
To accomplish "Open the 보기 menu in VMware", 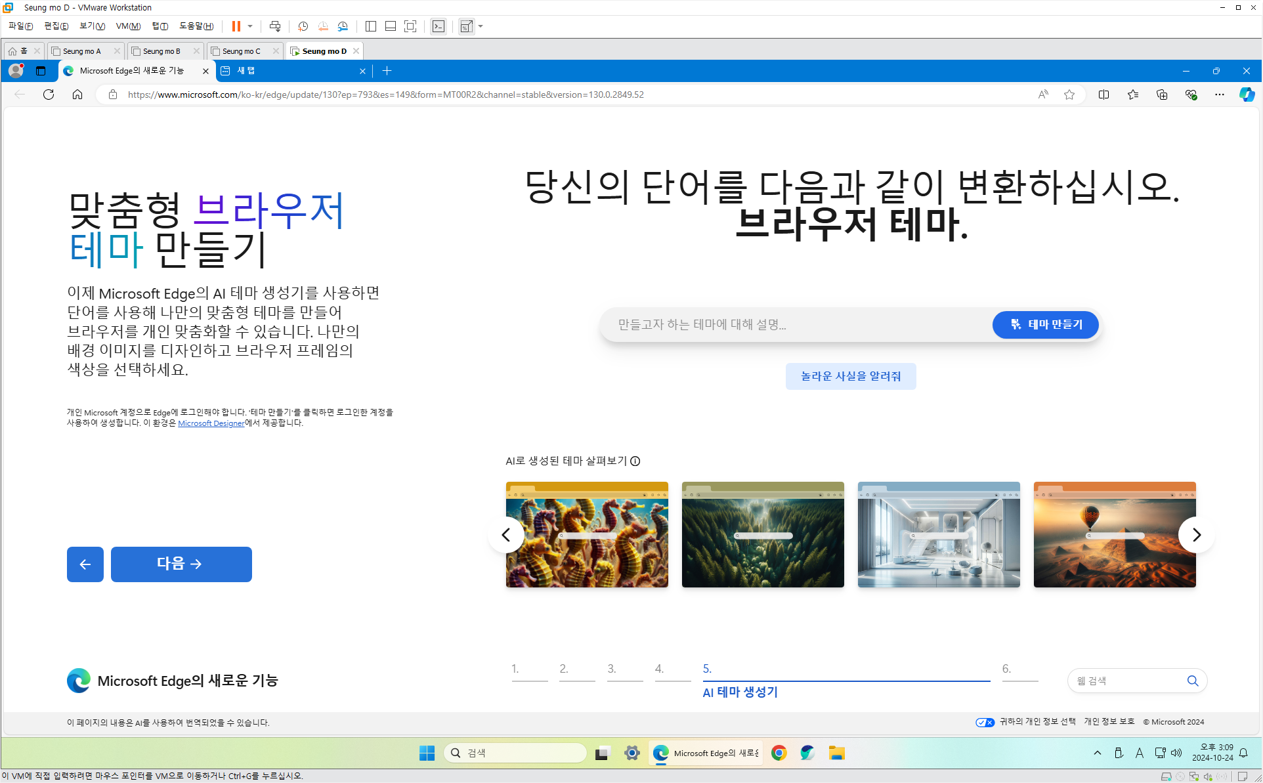I will 92,26.
